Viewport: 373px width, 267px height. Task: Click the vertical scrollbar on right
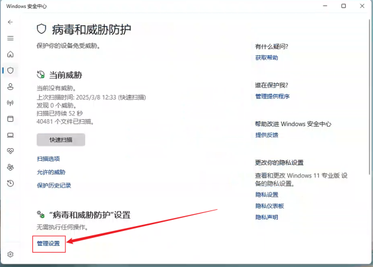tap(369, 96)
